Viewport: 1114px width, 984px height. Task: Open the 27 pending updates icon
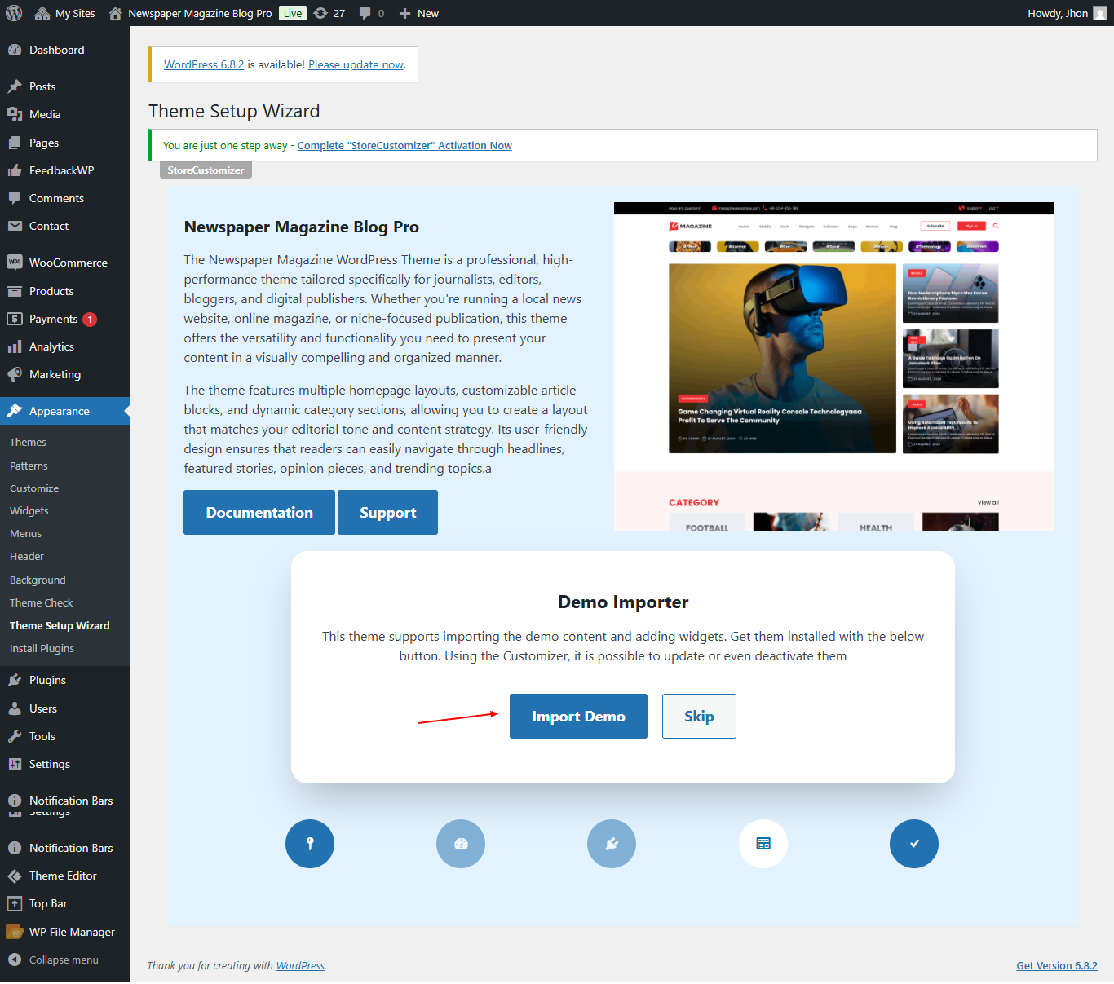click(329, 13)
